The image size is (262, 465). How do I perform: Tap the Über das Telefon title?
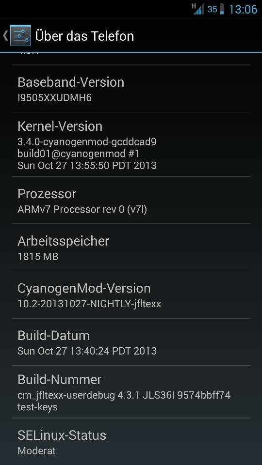84,36
